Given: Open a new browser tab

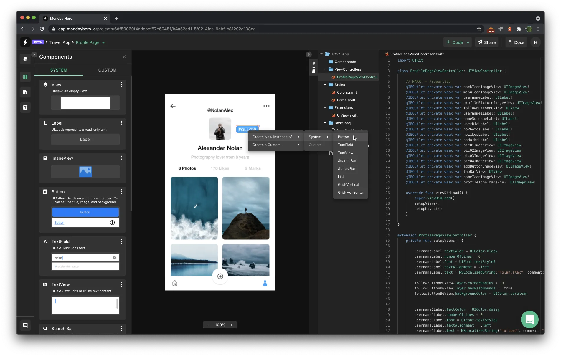Looking at the screenshot, I should [117, 19].
